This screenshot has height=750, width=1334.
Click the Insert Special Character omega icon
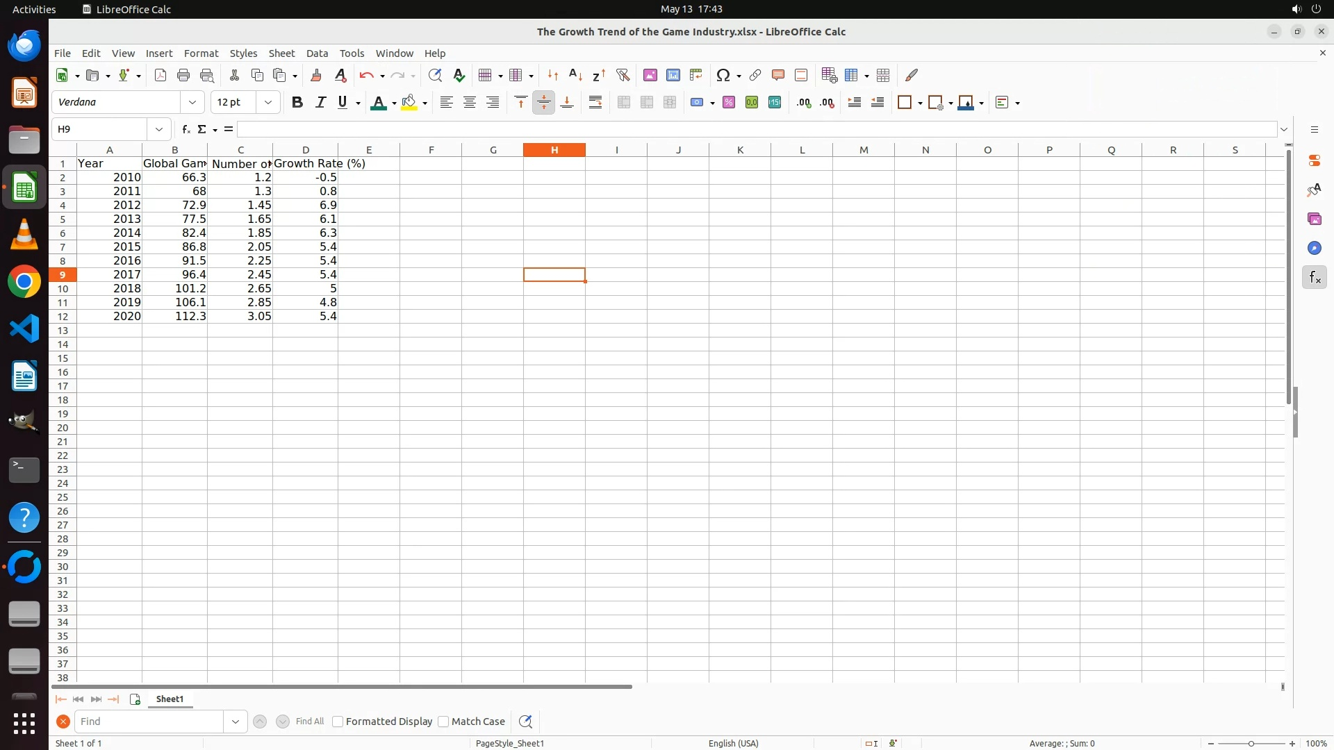[723, 75]
